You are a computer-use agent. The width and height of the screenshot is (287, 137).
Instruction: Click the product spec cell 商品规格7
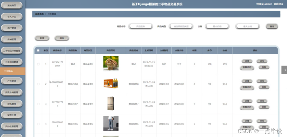click(x=134, y=104)
